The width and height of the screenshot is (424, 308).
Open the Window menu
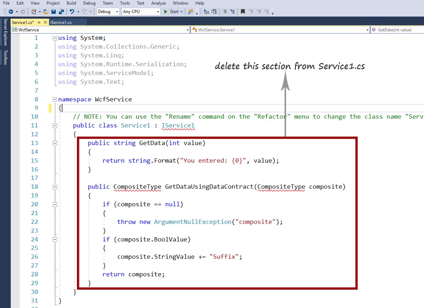181,3
